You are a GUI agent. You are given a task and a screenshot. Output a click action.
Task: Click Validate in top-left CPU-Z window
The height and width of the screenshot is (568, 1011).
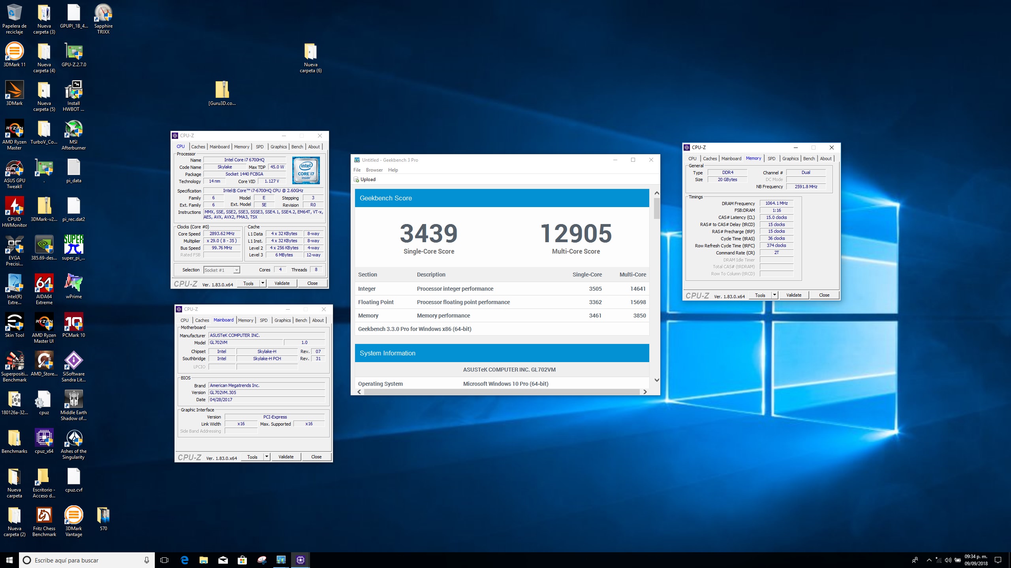tap(282, 283)
